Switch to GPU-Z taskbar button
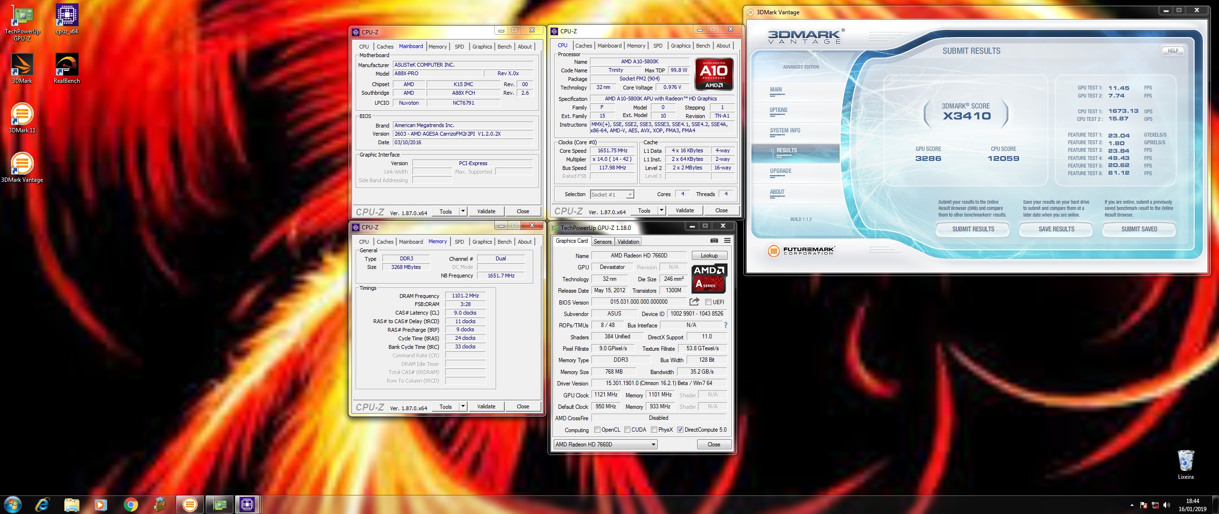 [219, 504]
